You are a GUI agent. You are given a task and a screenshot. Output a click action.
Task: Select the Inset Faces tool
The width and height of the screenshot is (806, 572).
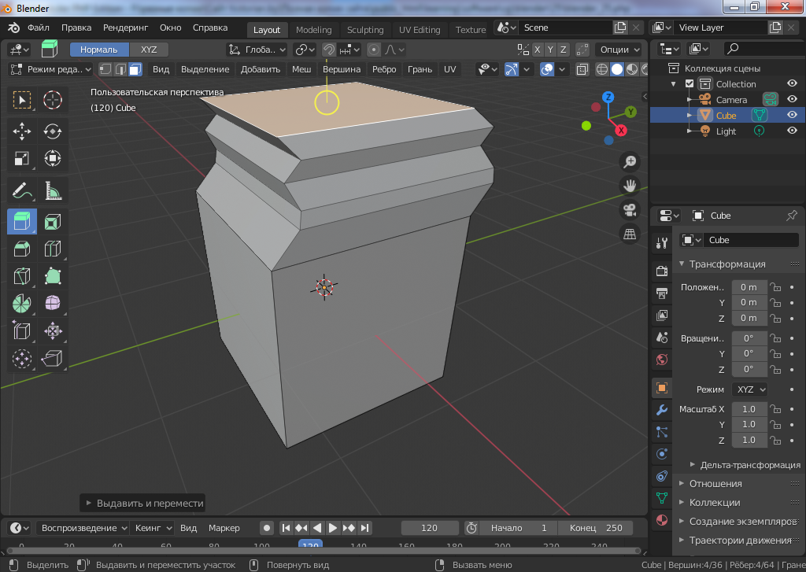53,222
